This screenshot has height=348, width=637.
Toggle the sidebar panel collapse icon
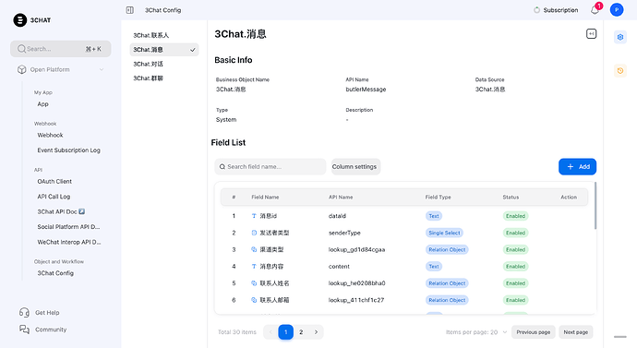pyautogui.click(x=129, y=10)
